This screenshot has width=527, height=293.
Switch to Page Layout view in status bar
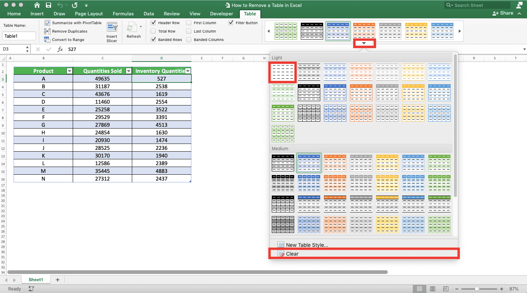[433, 289]
